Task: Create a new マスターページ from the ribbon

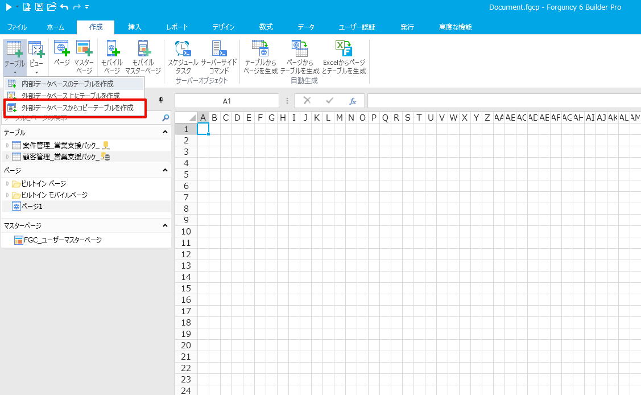Action: 84,57
